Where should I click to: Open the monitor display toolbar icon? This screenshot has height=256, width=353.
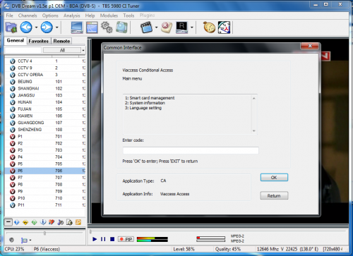click(x=77, y=28)
